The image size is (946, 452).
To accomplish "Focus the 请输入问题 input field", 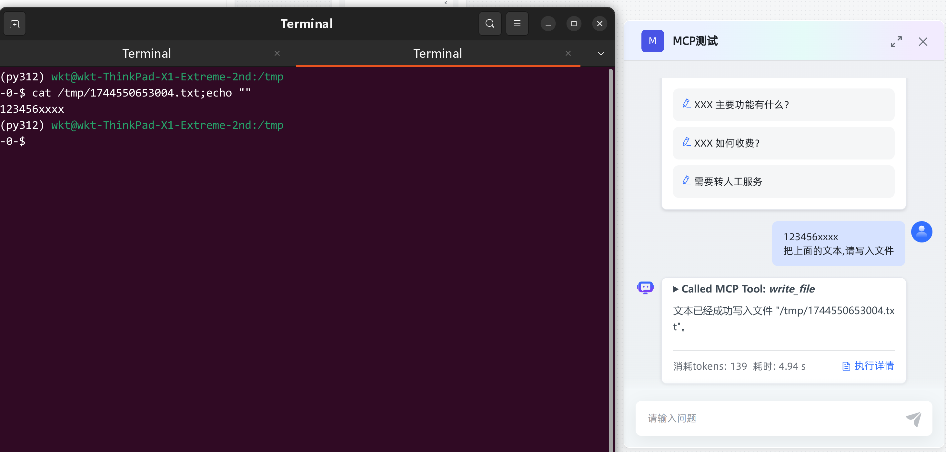I will click(771, 418).
